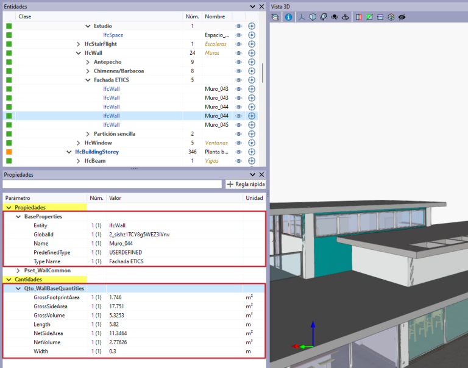Open the Entidades panel dropdown arrow

252,7
